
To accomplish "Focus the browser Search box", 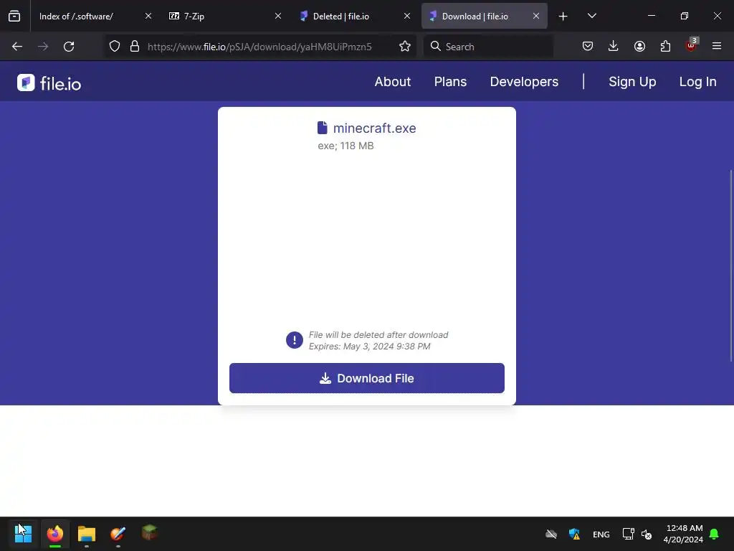I will coord(488,47).
